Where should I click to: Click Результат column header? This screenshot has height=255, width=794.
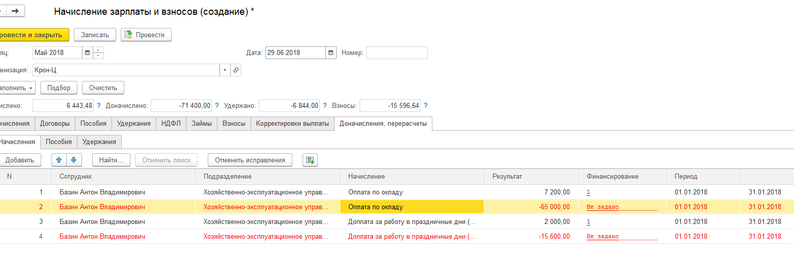point(531,177)
